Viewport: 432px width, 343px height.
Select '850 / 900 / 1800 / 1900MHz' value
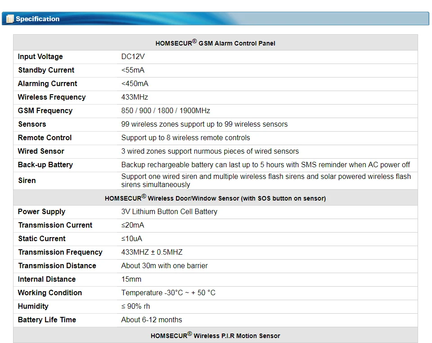click(166, 111)
